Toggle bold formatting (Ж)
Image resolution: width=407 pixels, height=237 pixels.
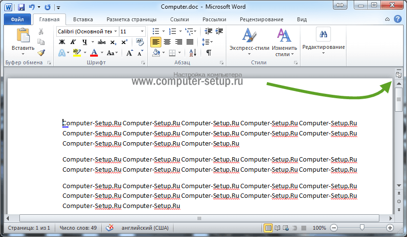[x=62, y=42]
